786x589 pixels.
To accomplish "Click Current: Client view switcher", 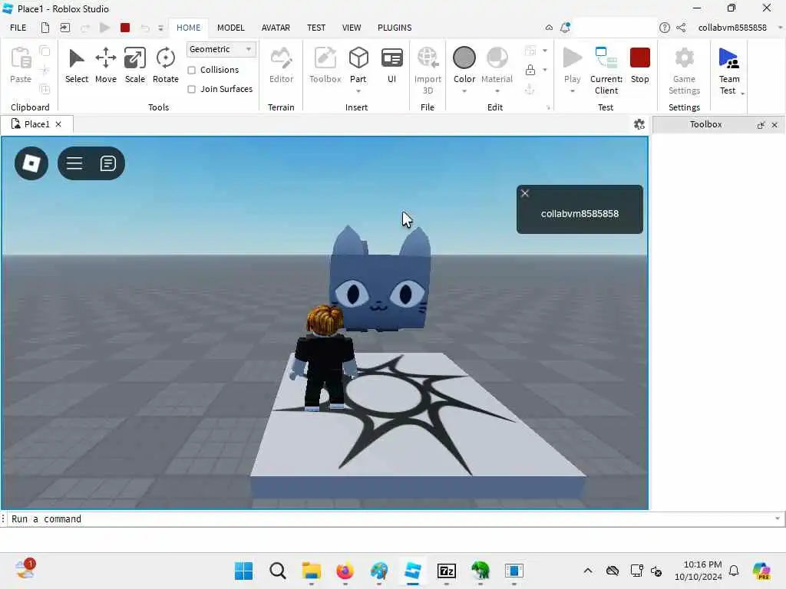I will 606,70.
